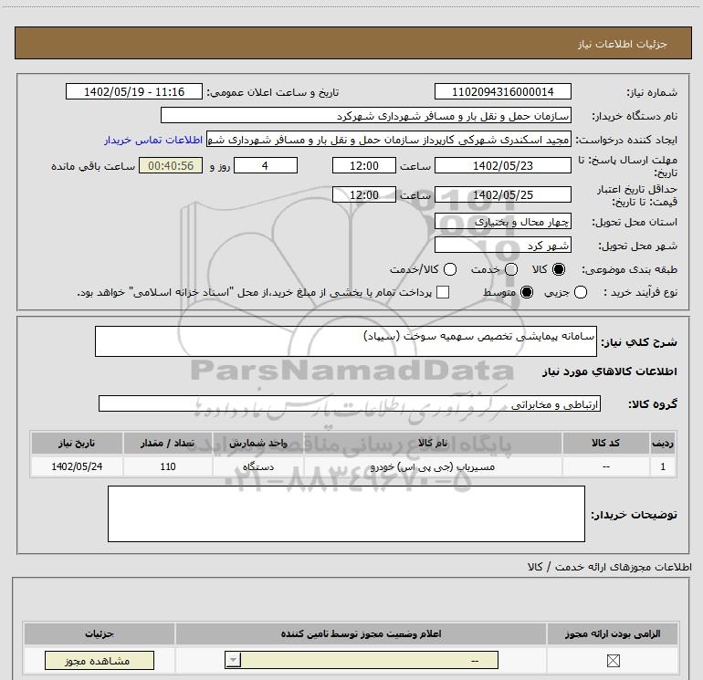Open the اطلاعات تماس خریدار link
This screenshot has height=680, width=703.
click(x=153, y=140)
